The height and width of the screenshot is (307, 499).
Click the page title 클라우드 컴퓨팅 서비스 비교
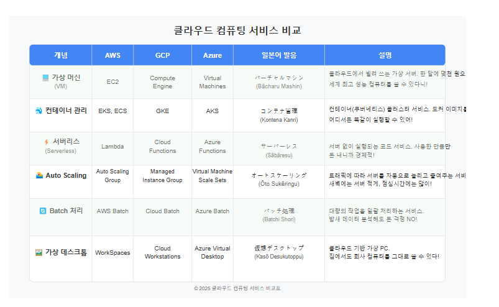pos(237,30)
